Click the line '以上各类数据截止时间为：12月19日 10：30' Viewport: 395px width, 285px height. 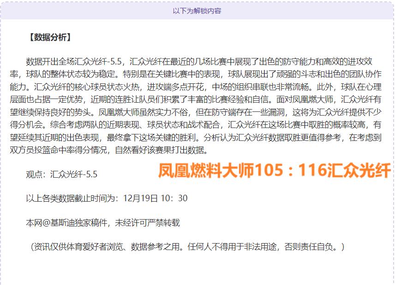click(x=107, y=198)
